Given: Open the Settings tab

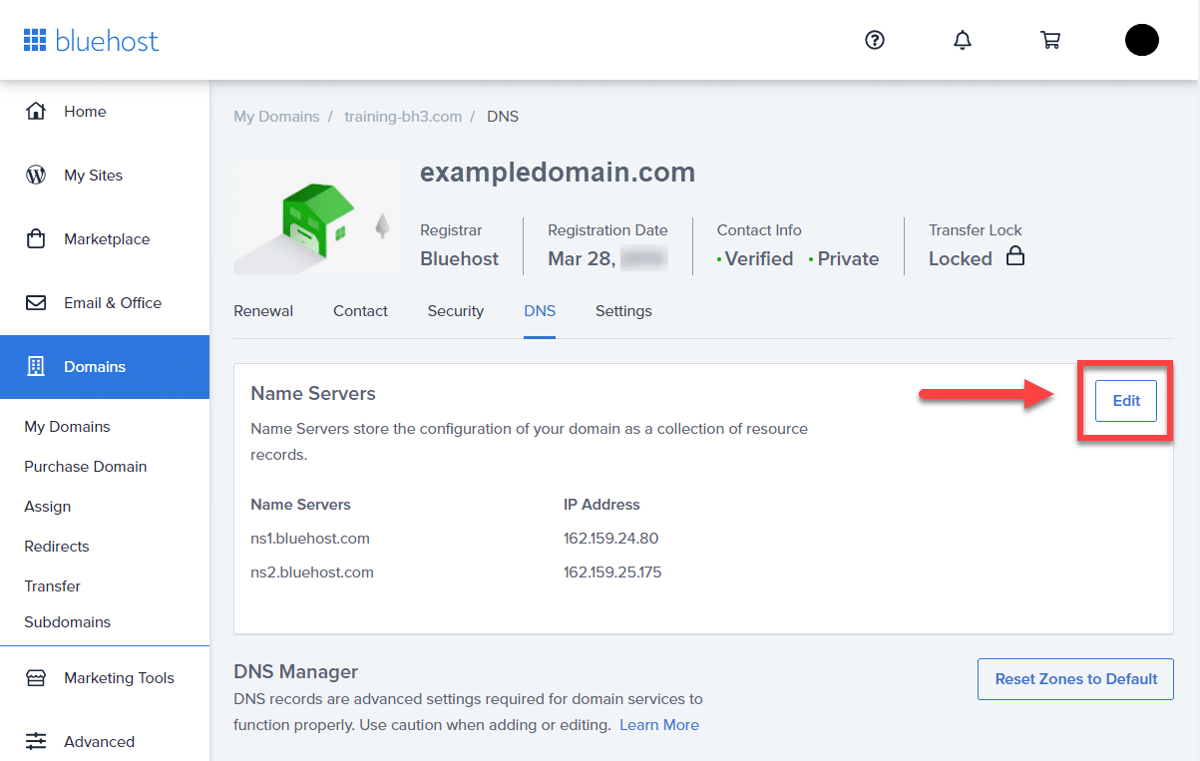Looking at the screenshot, I should [623, 311].
